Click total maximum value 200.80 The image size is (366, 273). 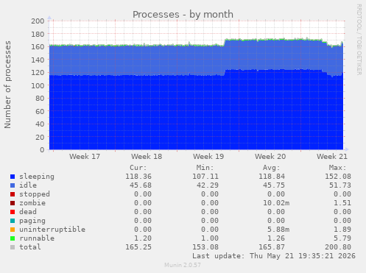(338, 247)
